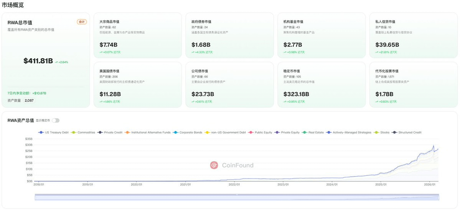Open the 代币化股票市值 card

click(x=413, y=85)
